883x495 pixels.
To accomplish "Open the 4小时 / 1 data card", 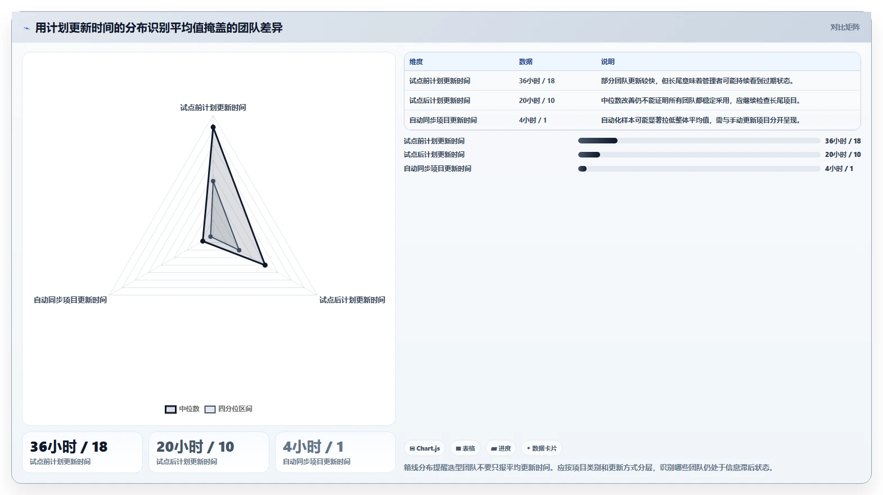I will (335, 452).
